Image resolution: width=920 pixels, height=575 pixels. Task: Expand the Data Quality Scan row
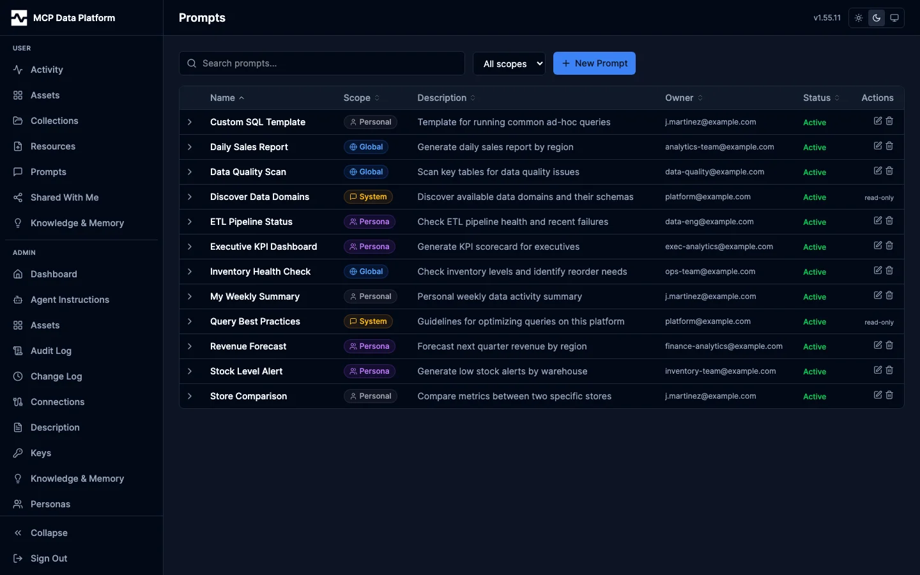[x=190, y=172]
